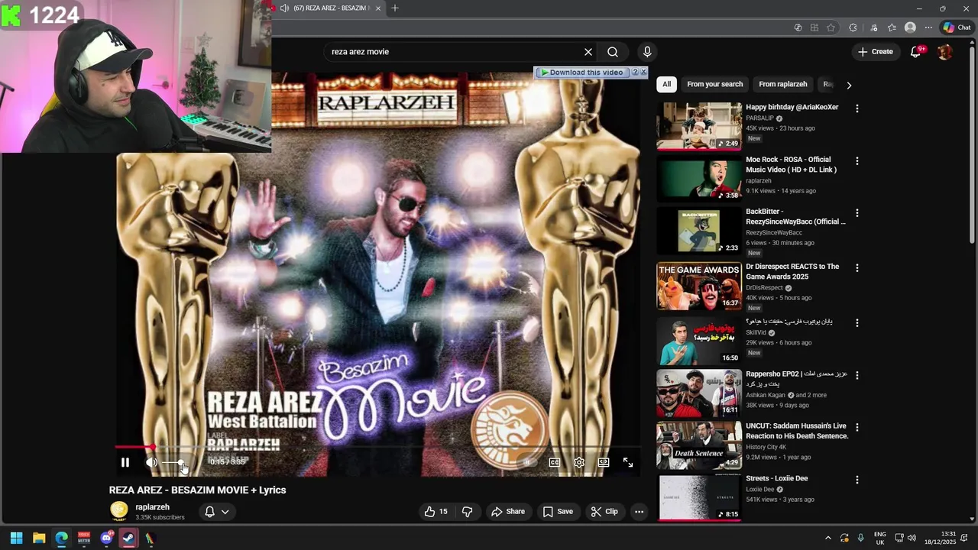This screenshot has height=550, width=978.
Task: Open Edge extensions puzzle icon
Action: pos(853,27)
